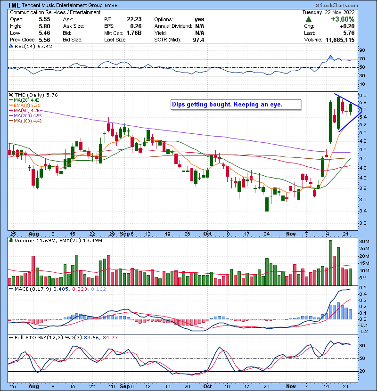
Task: Select the MA(50) 4.26 legend entry
Action: (x=24, y=111)
